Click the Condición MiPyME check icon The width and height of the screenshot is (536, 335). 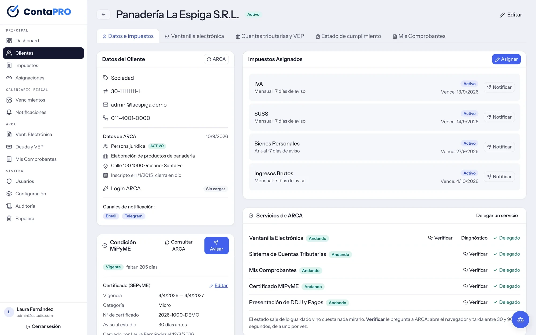105,245
